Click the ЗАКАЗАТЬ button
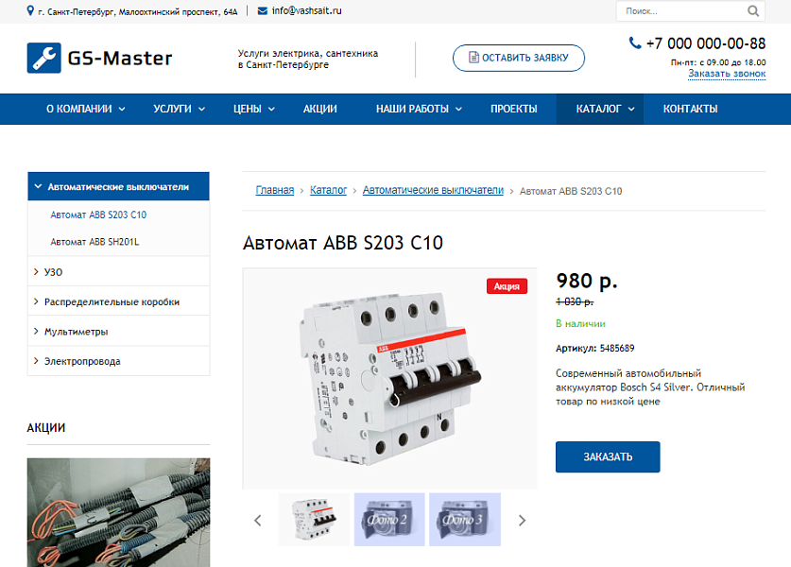The height and width of the screenshot is (567, 791). (x=608, y=456)
